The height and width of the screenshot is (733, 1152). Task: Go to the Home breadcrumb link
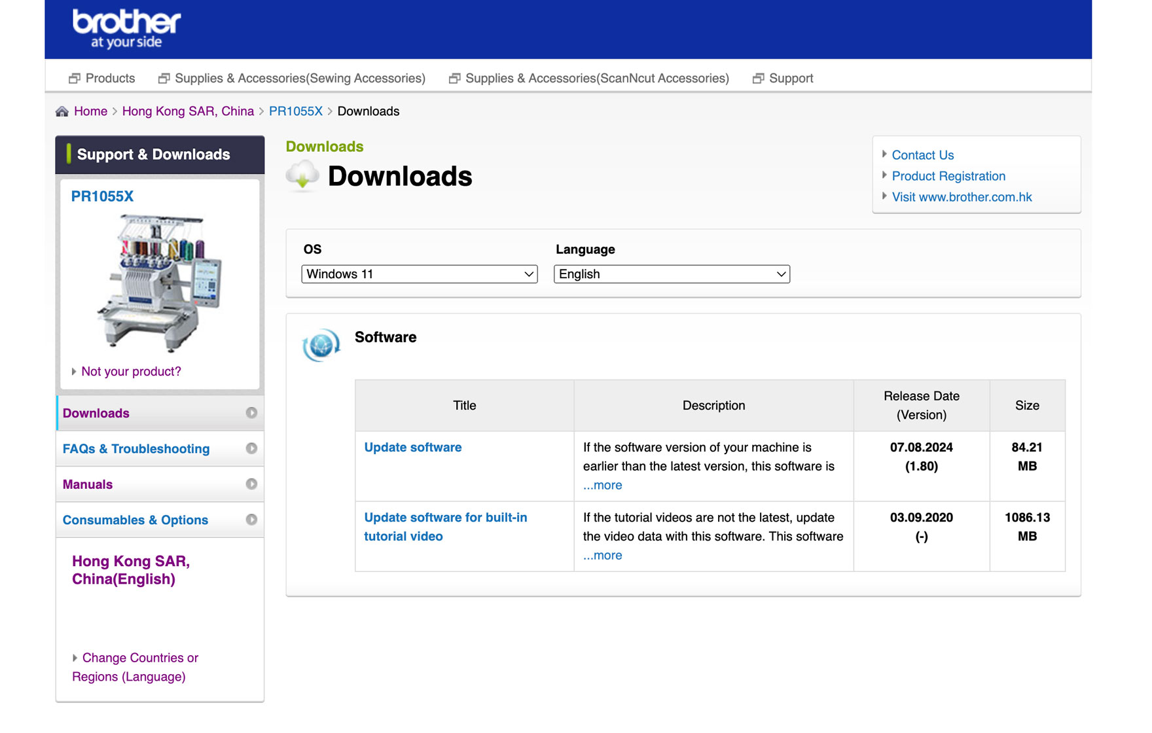(x=90, y=111)
